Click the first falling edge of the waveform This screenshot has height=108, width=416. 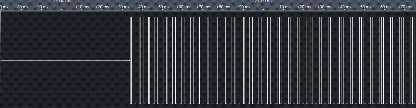[x=130, y=60]
